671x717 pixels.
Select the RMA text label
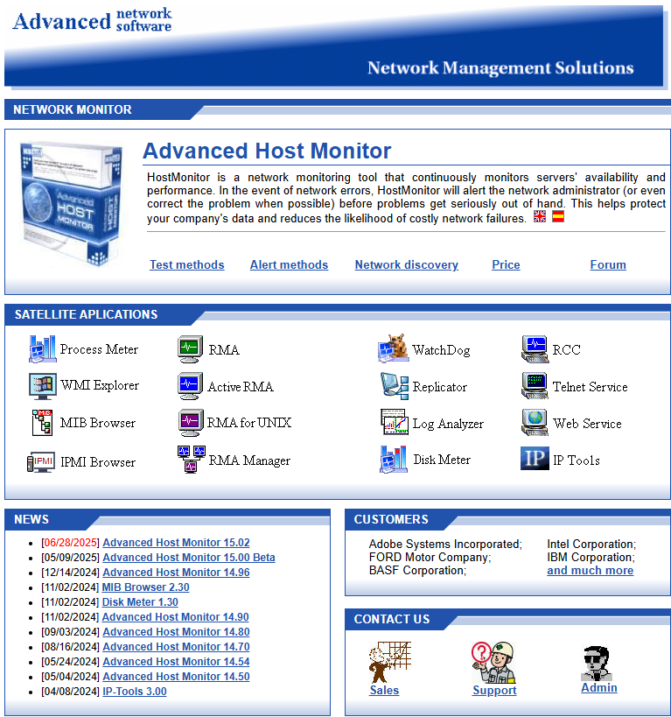tap(224, 350)
